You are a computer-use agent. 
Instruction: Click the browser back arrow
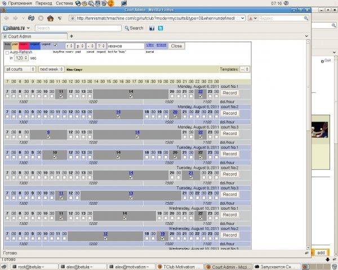(6, 18)
